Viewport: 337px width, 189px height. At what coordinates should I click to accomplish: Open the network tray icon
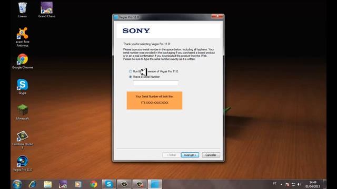tap(293, 184)
